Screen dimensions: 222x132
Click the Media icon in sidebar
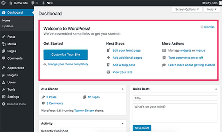(x=4, y=44)
